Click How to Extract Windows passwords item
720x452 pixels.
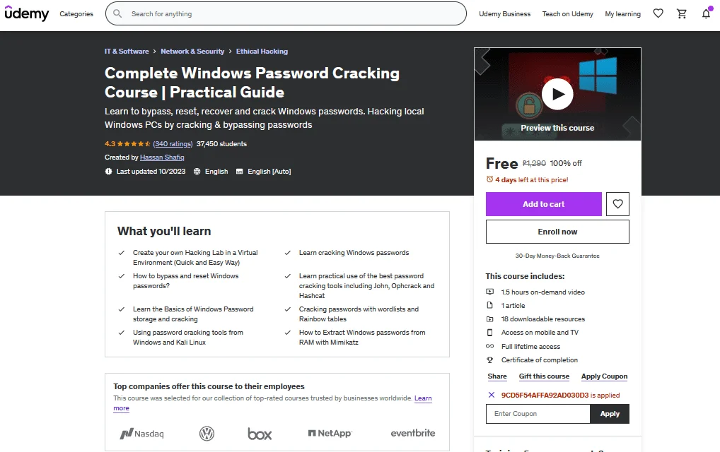coord(362,338)
